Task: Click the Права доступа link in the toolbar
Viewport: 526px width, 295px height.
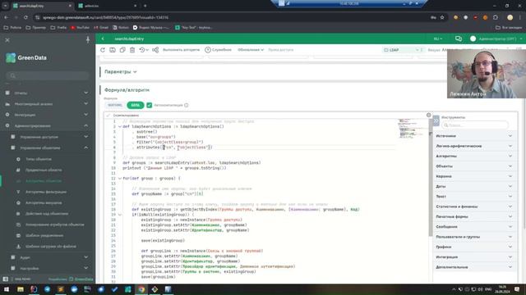Action: [281, 50]
